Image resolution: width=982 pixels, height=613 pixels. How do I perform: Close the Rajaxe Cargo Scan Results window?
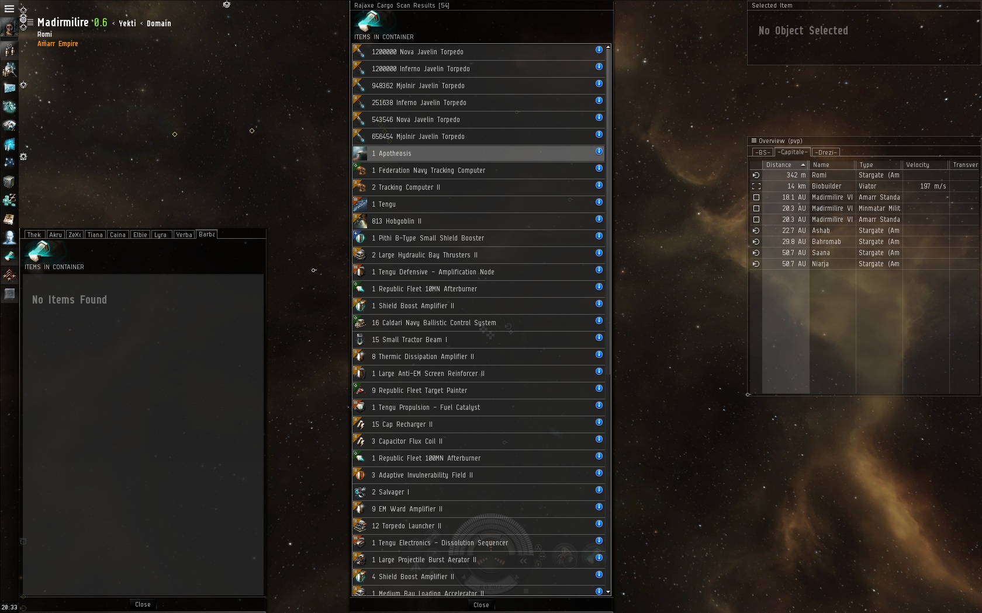[x=481, y=605]
